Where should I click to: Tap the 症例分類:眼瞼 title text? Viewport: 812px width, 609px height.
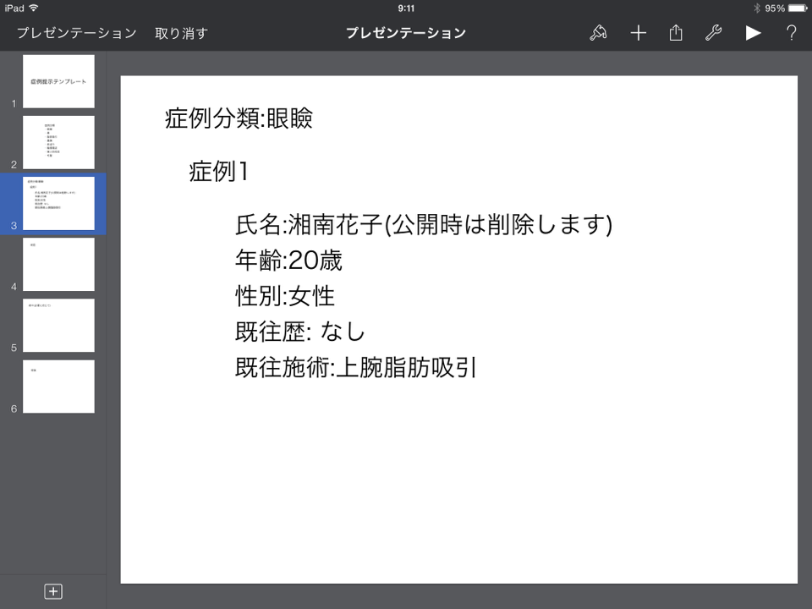239,118
